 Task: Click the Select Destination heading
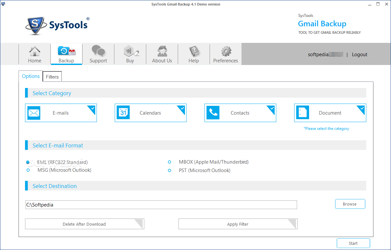click(55, 186)
